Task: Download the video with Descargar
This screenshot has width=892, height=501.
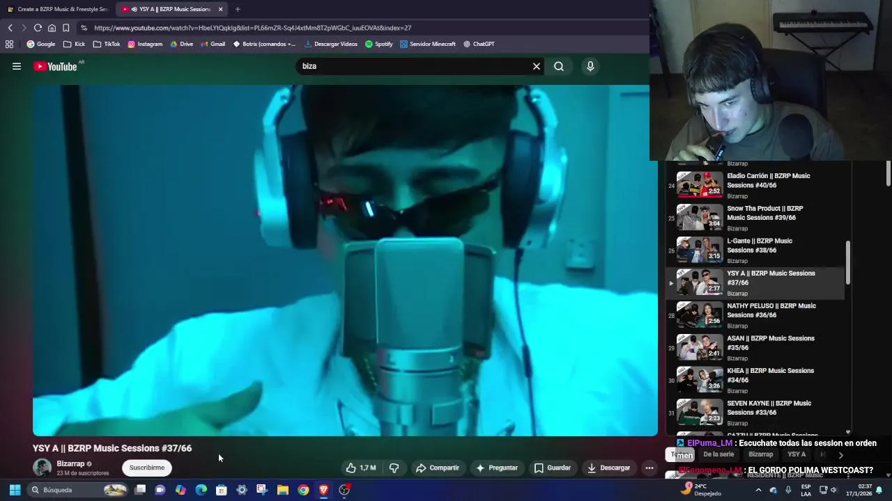Action: point(608,468)
